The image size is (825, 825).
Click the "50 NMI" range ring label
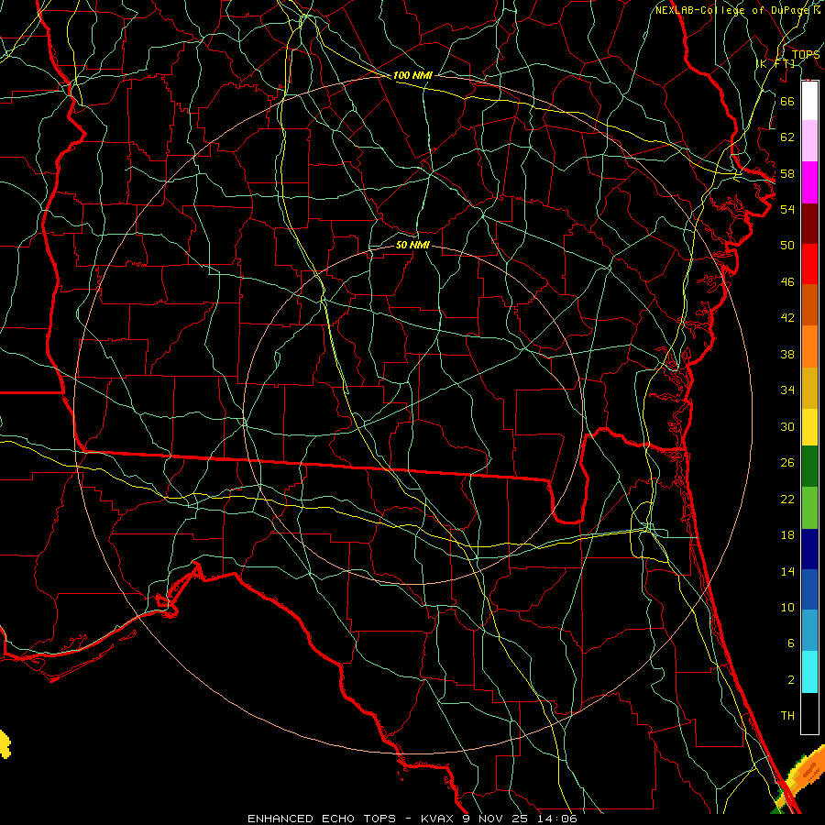coord(412,245)
